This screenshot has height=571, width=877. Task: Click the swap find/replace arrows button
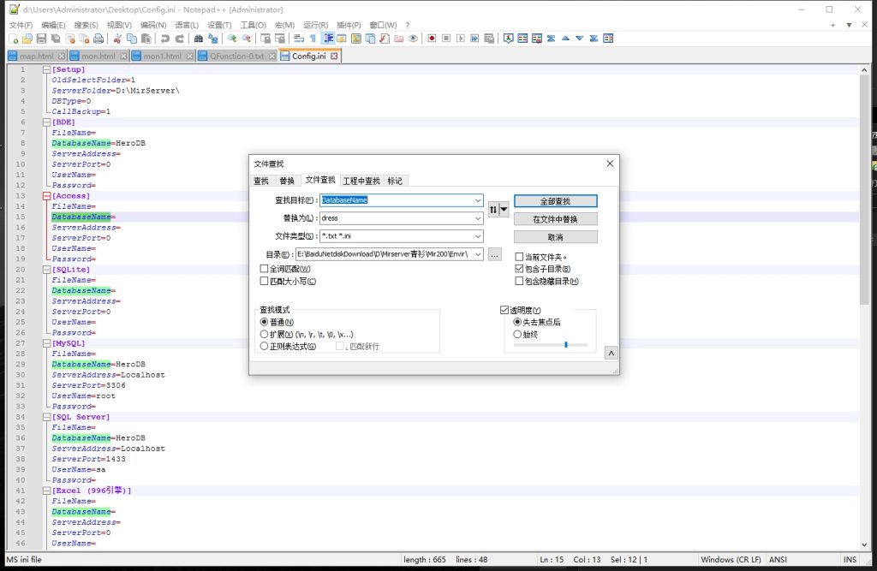pos(498,210)
